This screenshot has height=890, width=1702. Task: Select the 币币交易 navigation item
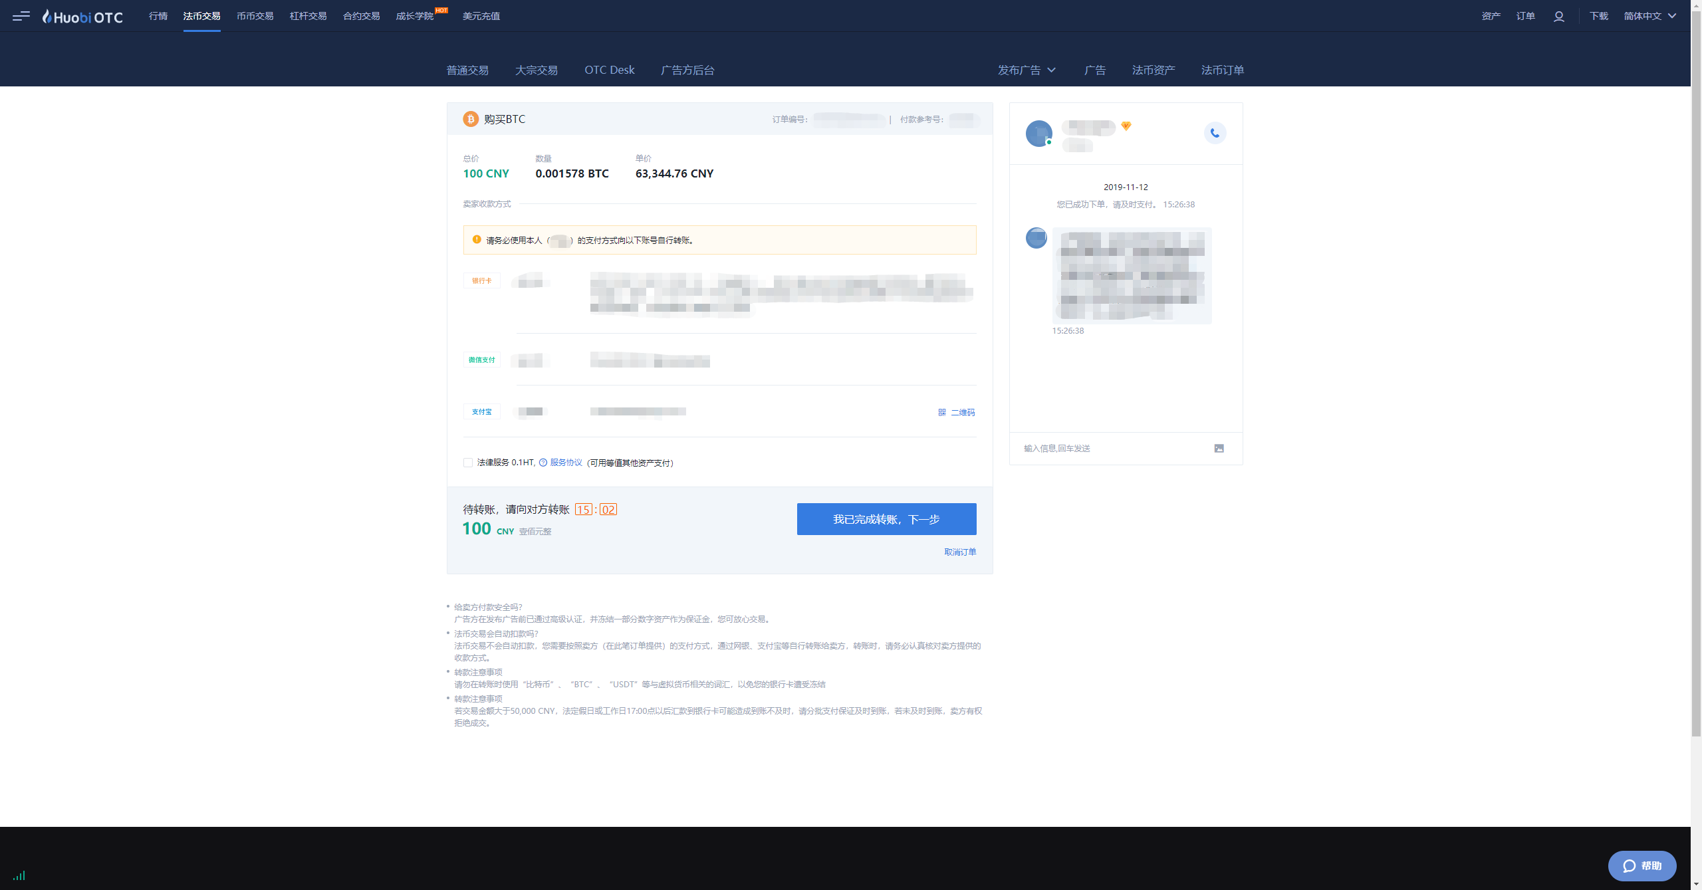pyautogui.click(x=255, y=16)
